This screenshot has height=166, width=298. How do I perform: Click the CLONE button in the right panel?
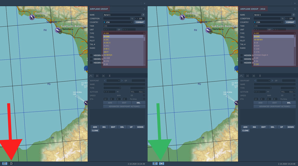click(x=245, y=131)
